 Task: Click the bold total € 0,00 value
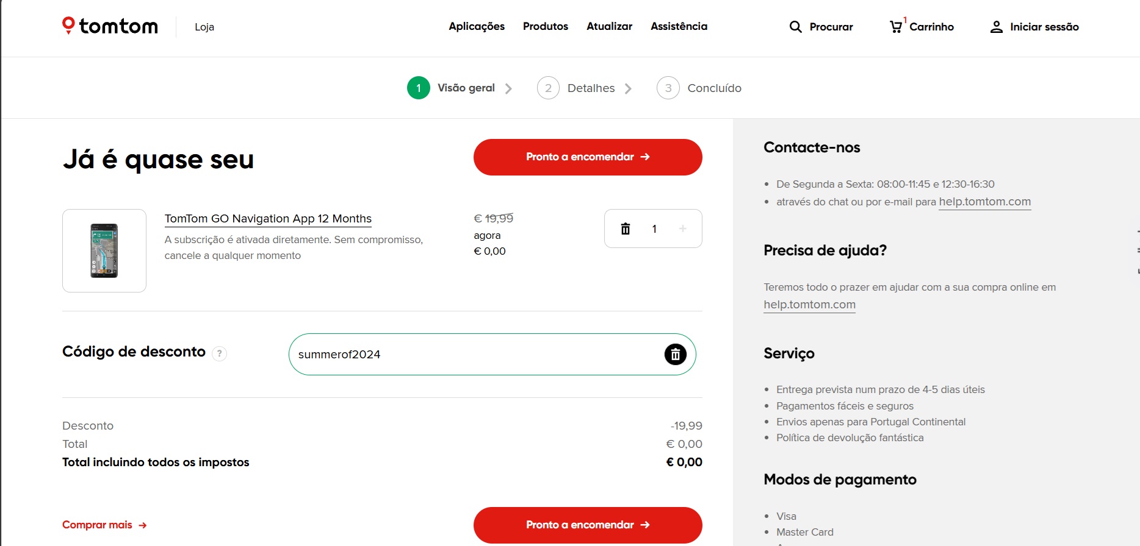pos(684,462)
